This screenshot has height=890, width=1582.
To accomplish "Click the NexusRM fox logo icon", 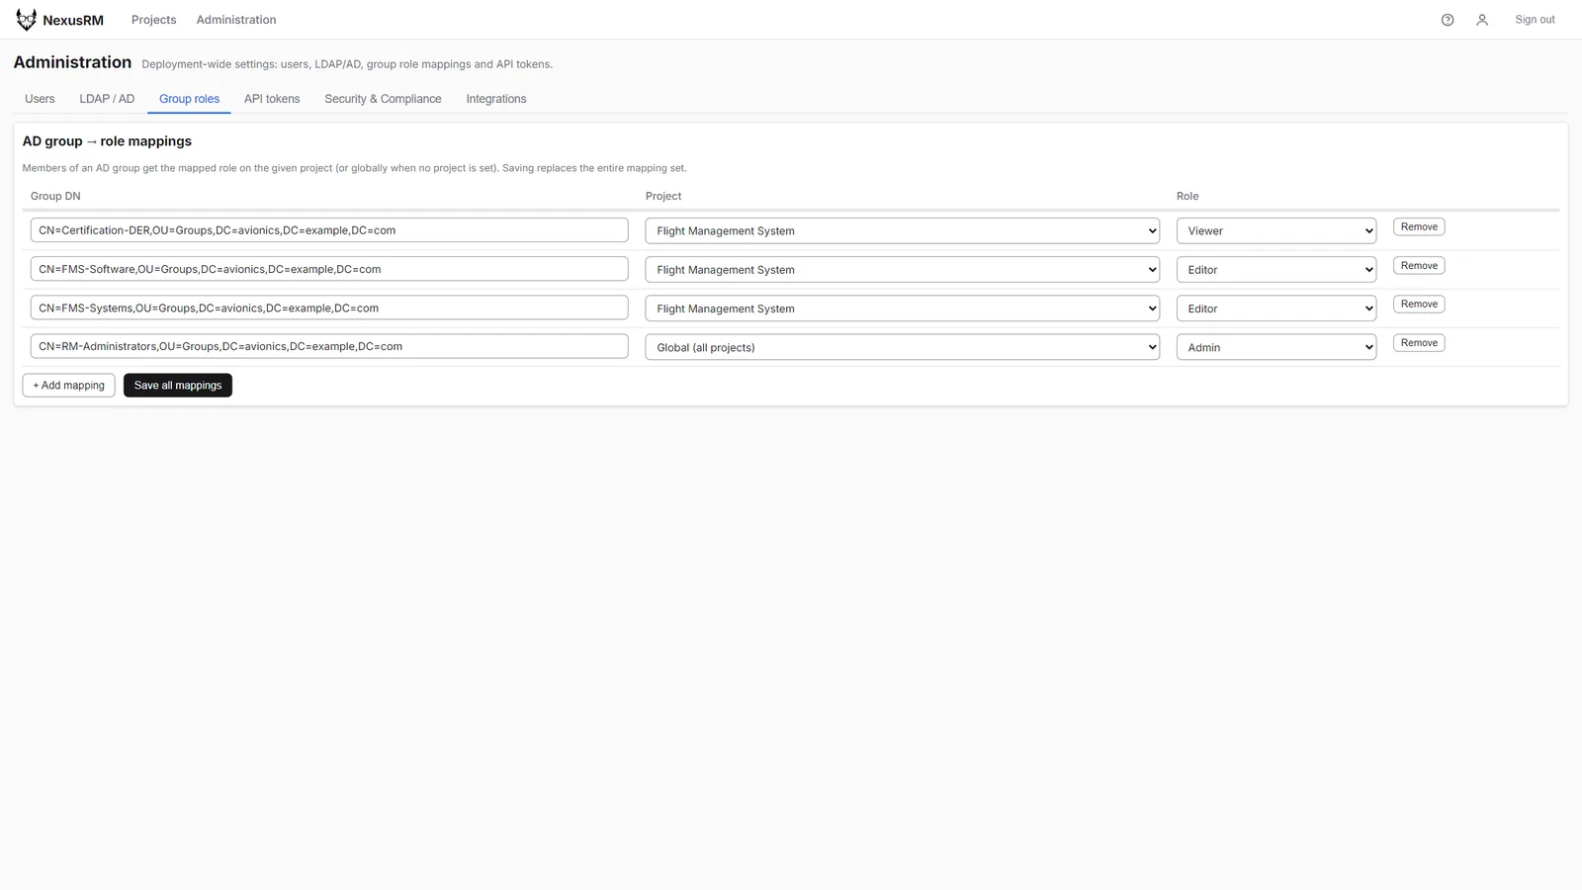I will pos(26,20).
